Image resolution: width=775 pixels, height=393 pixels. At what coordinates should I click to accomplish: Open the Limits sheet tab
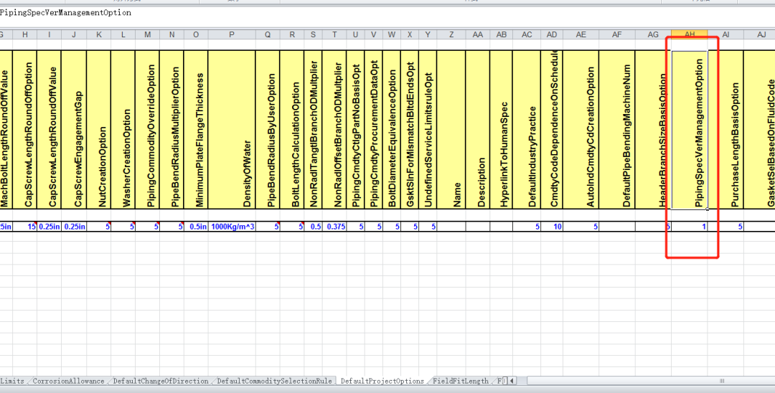point(12,381)
